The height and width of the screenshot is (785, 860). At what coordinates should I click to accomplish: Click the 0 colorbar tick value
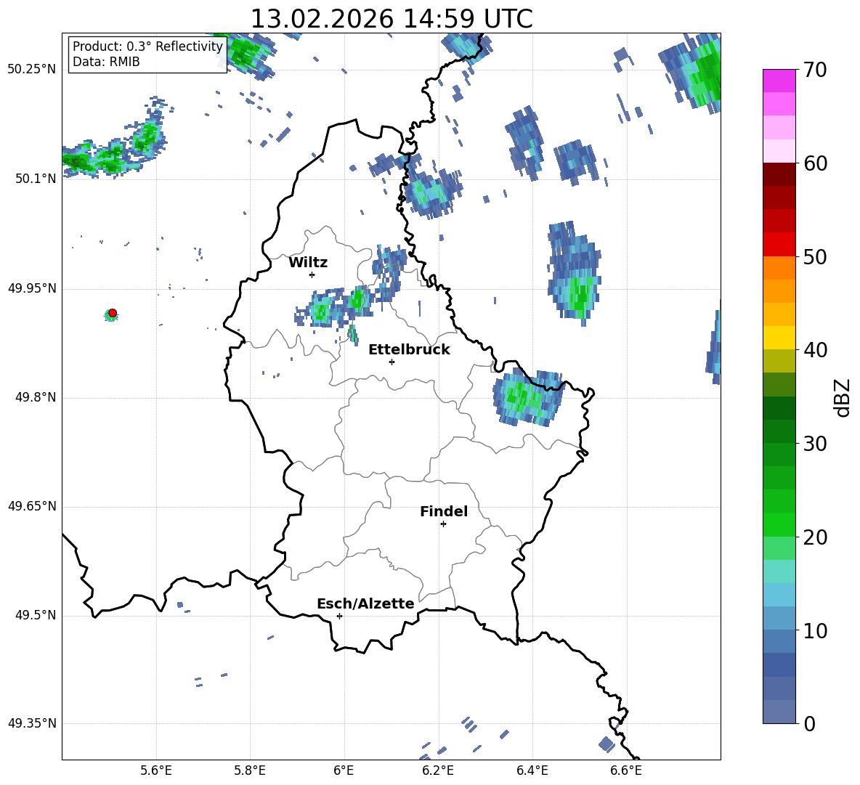[x=809, y=723]
